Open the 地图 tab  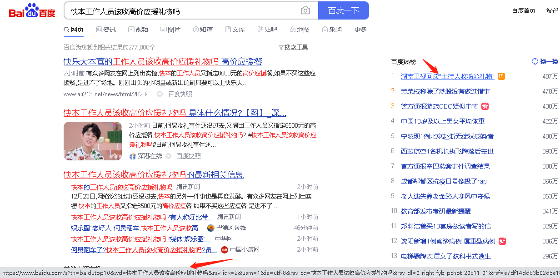(x=300, y=30)
